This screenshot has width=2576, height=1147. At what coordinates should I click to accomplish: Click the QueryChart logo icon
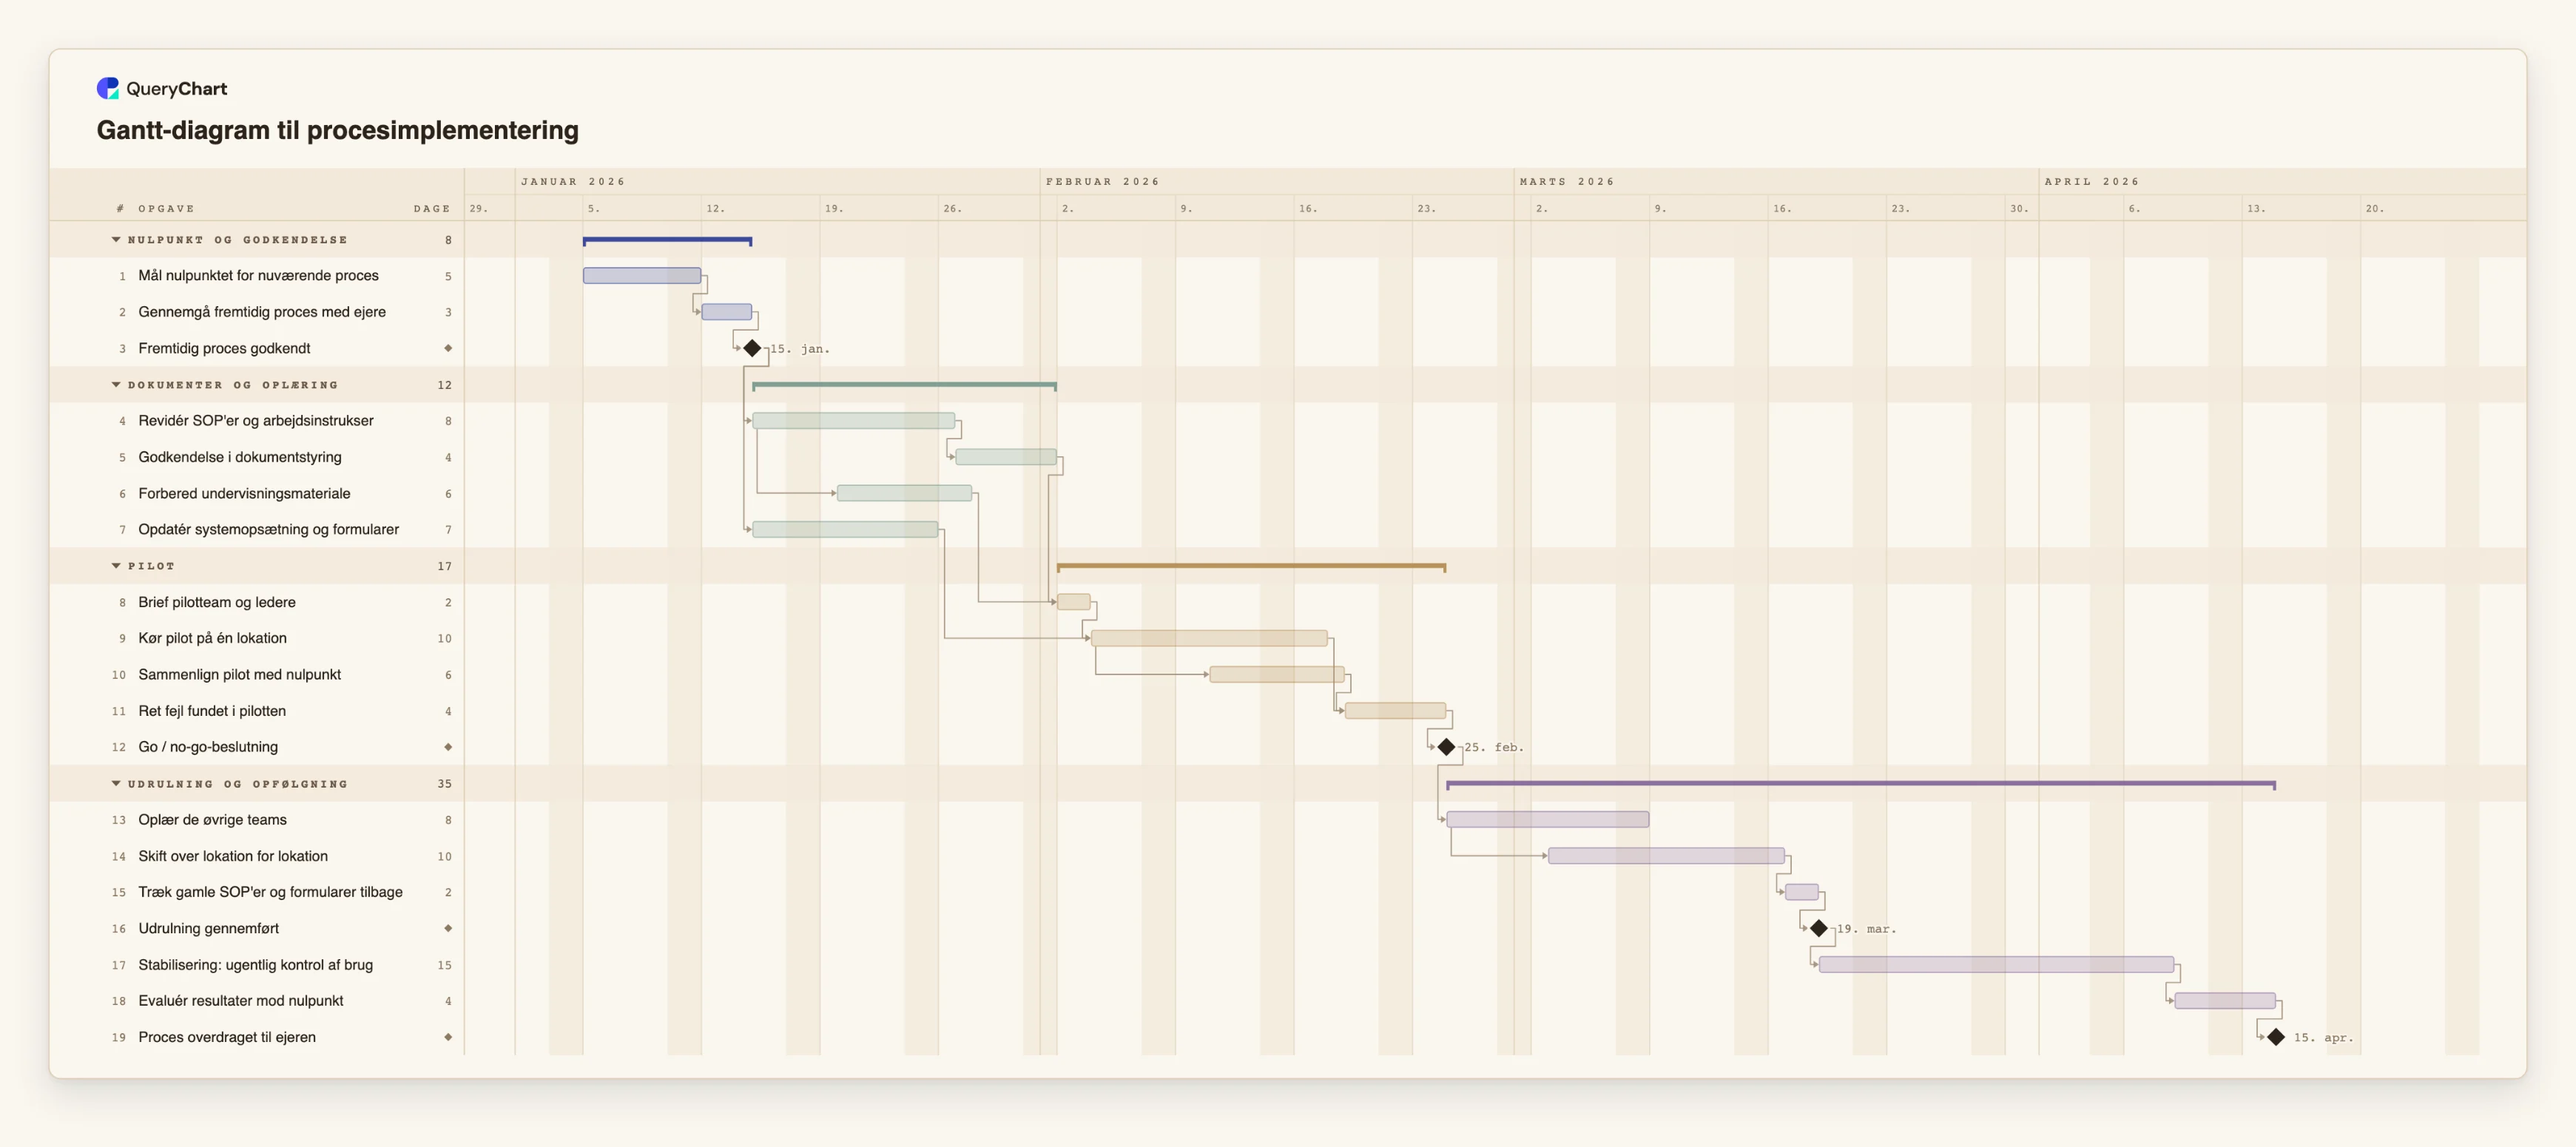click(108, 88)
